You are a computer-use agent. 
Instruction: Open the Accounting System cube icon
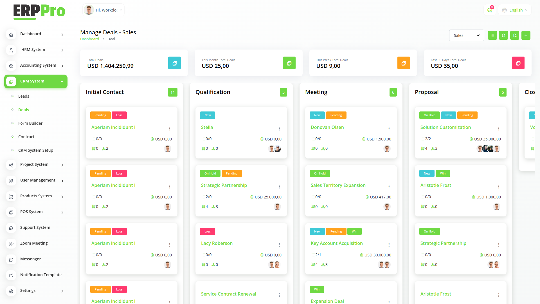(x=11, y=66)
